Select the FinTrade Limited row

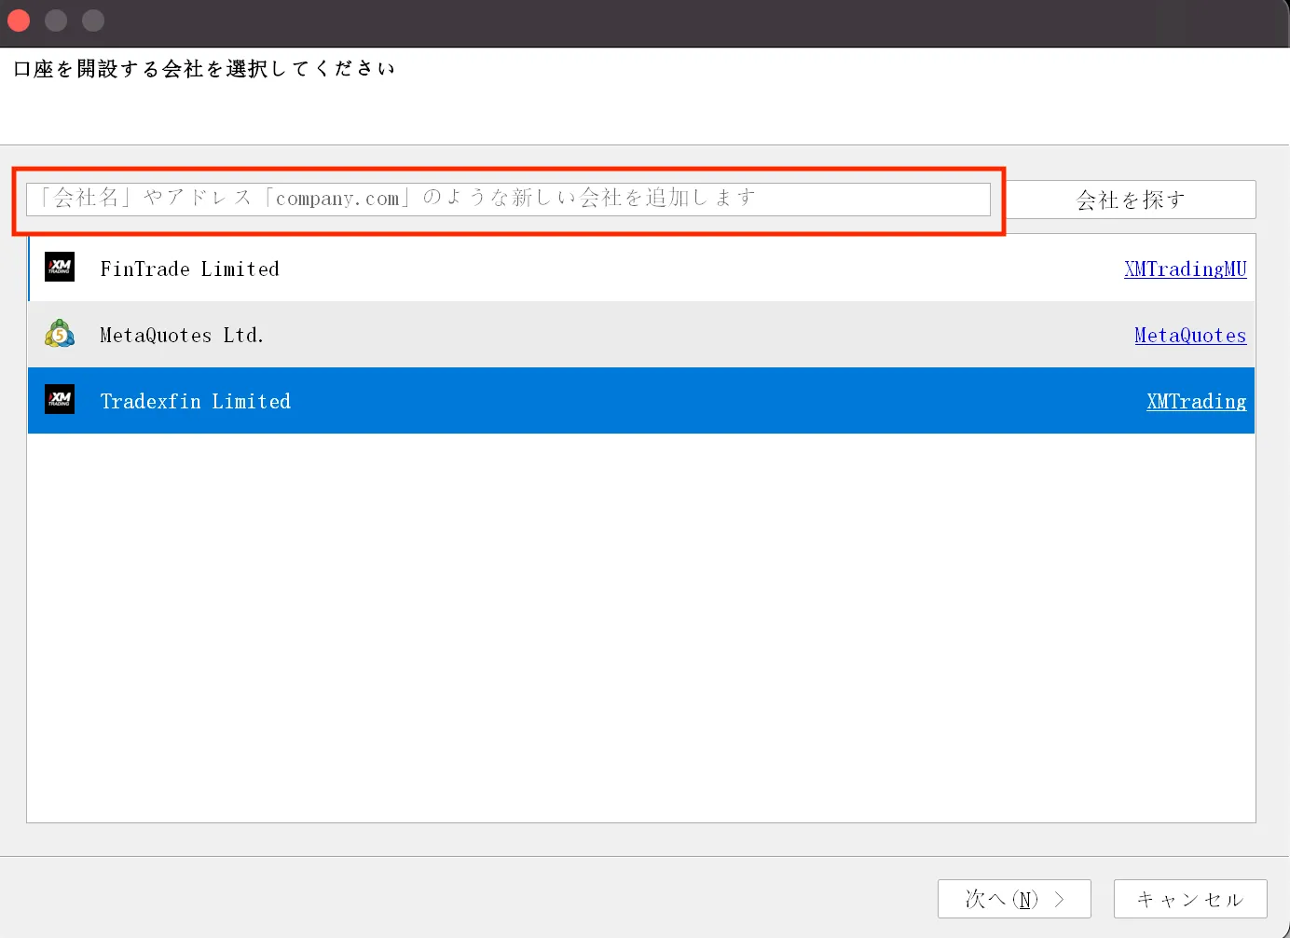pos(641,268)
